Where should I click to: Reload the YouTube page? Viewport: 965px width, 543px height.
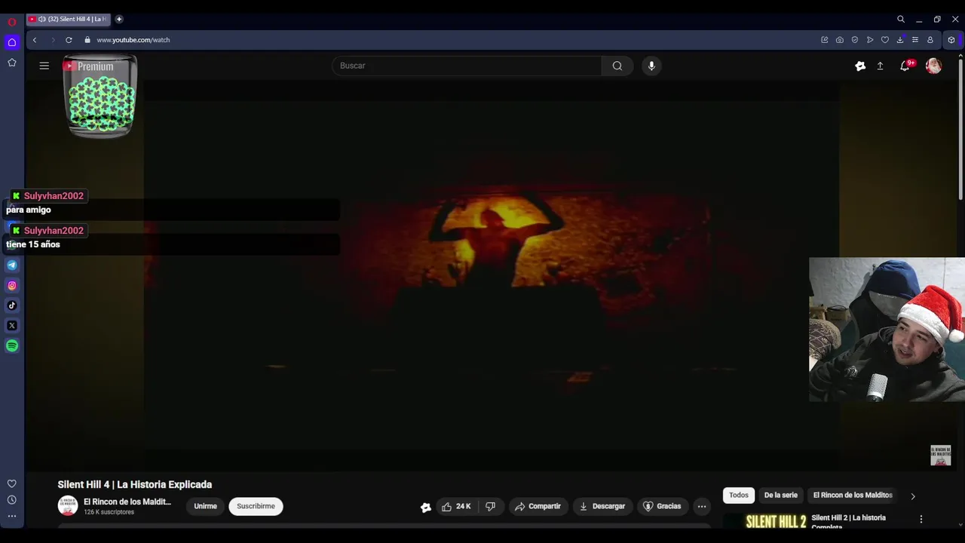[x=69, y=40]
